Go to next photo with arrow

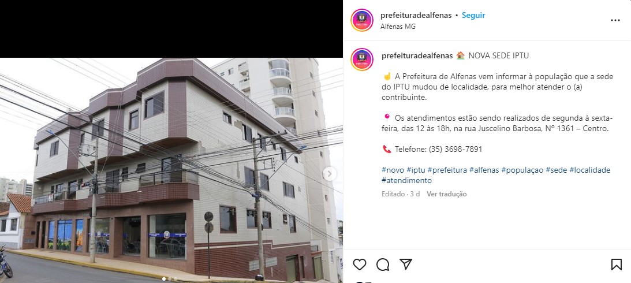[329, 174]
